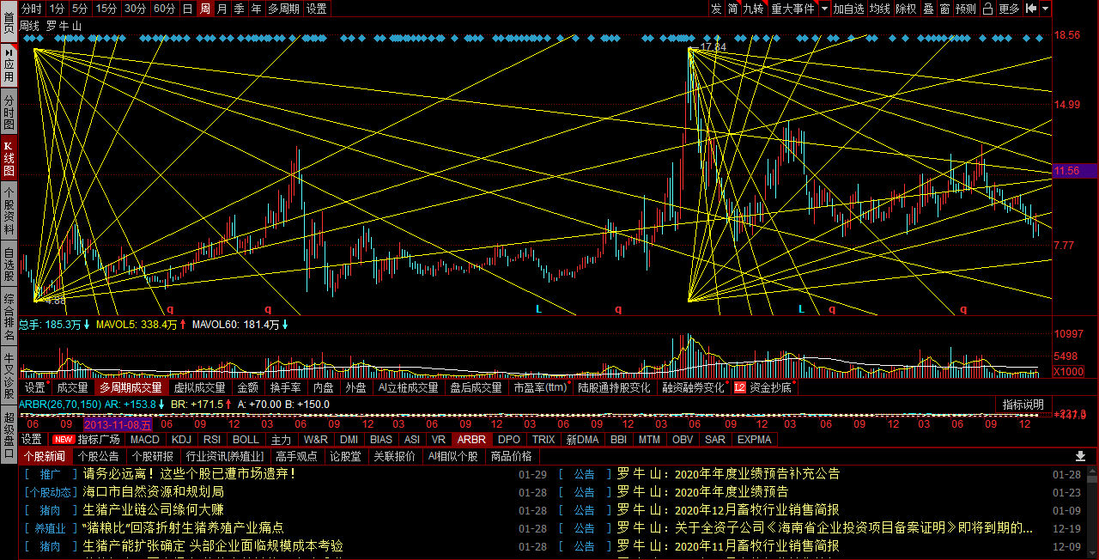
Task: Click the 窗 window toolbar button
Action: click(x=944, y=9)
